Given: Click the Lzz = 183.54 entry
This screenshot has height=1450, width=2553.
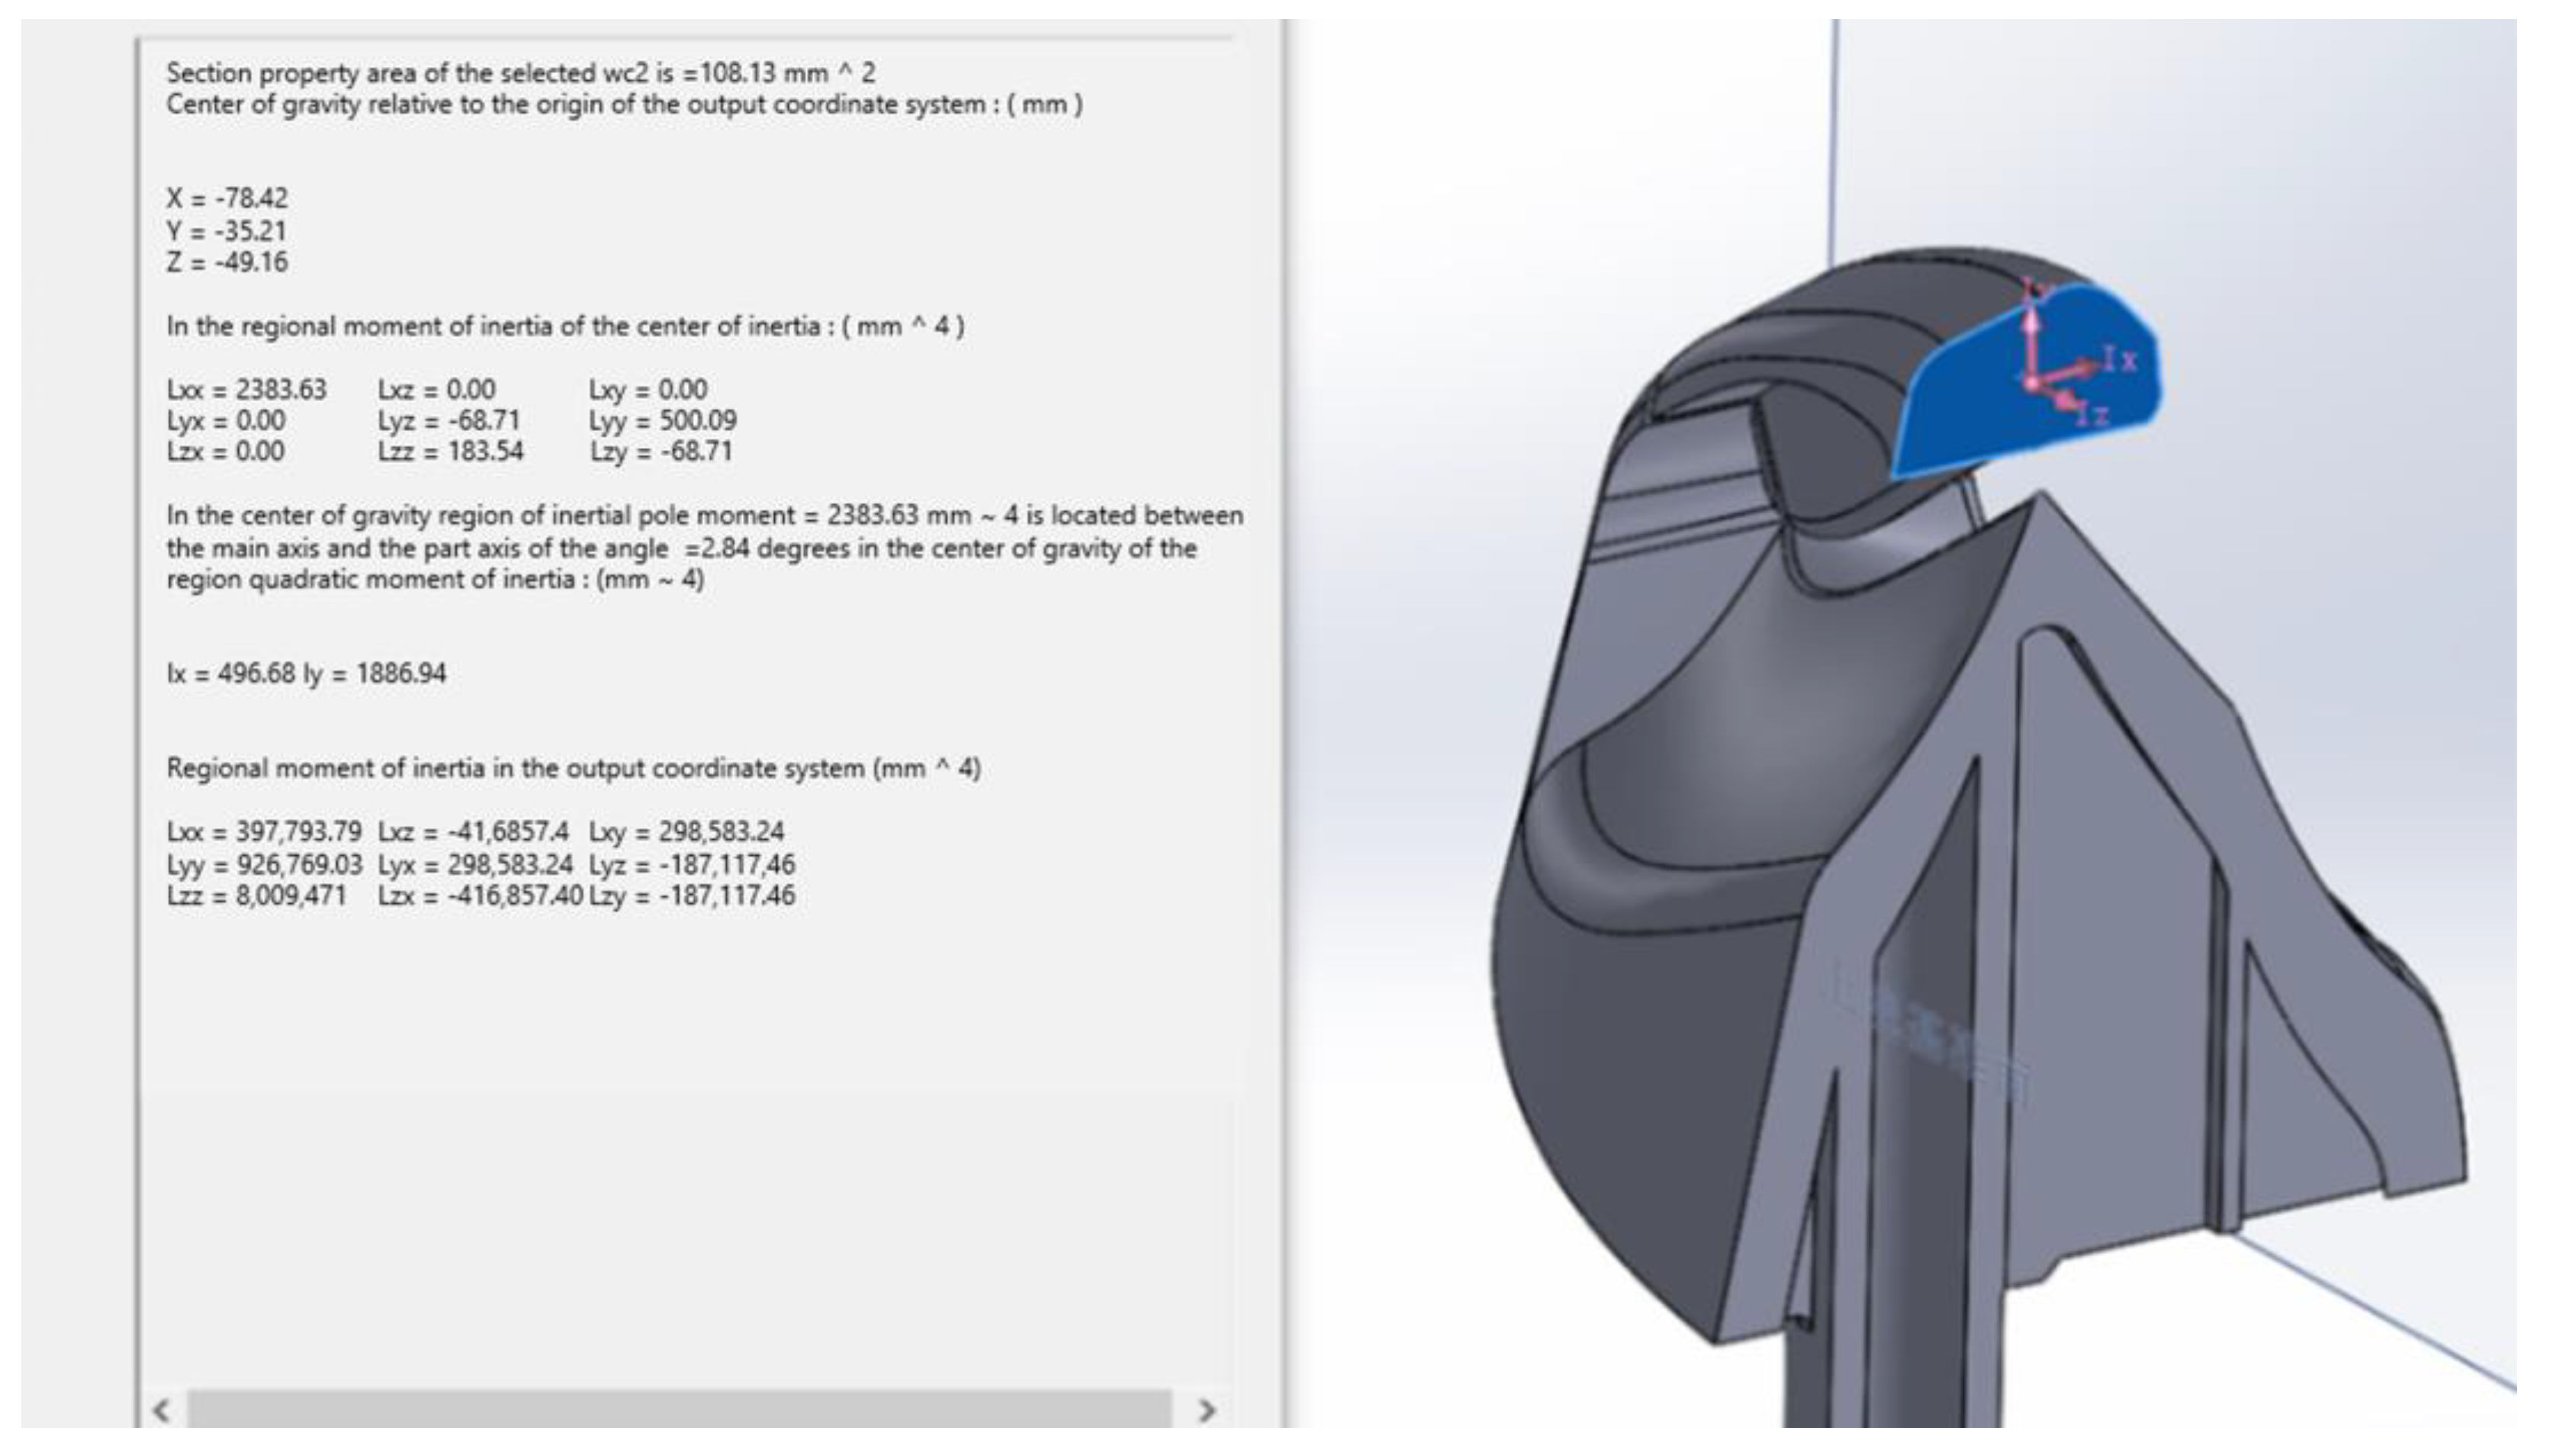Looking at the screenshot, I should point(450,451).
